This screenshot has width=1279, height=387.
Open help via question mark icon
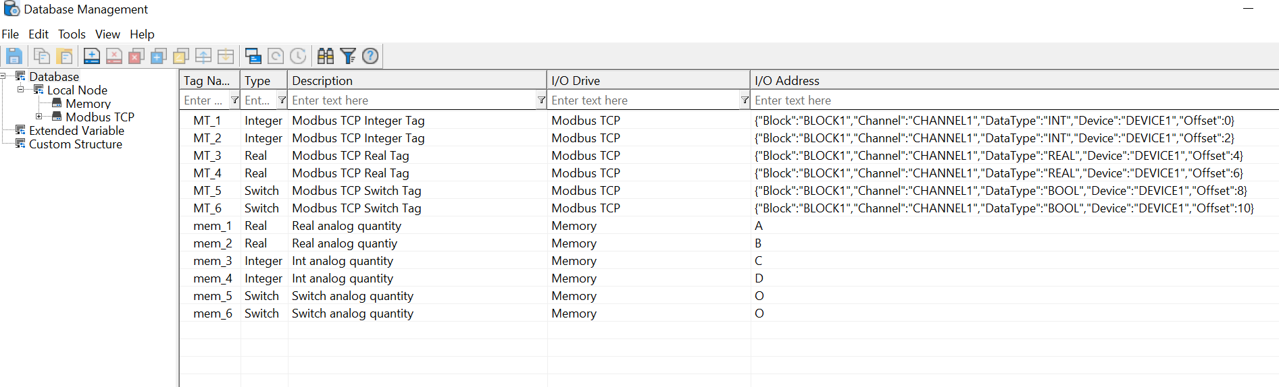[370, 56]
